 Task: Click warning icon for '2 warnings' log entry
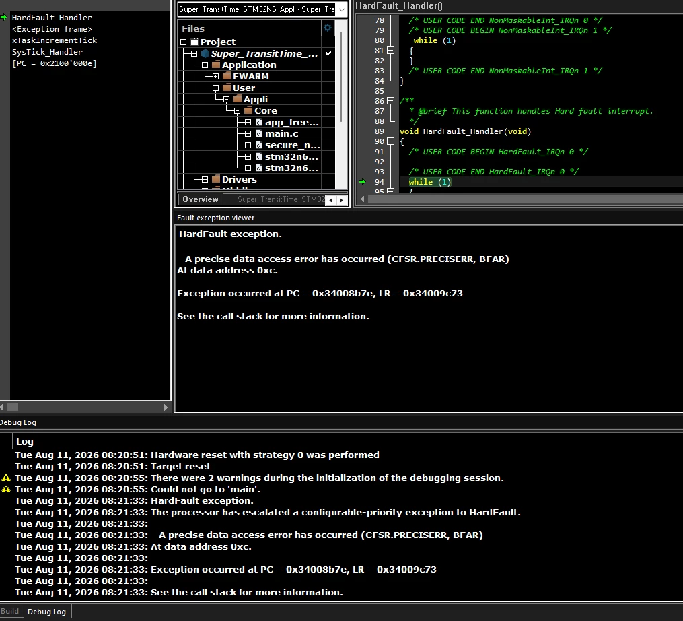[6, 478]
